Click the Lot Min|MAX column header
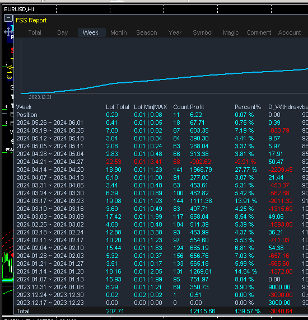The height and width of the screenshot is (320, 308). [x=150, y=107]
